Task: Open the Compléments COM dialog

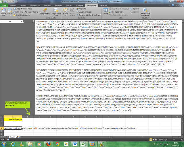Action: 56,12
